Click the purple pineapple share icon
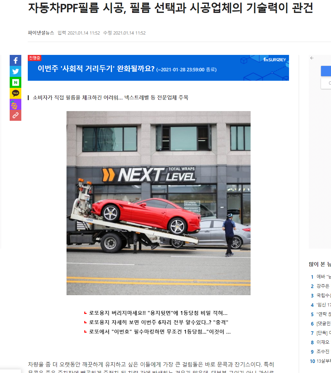This screenshot has height=373, width=331. click(x=16, y=104)
